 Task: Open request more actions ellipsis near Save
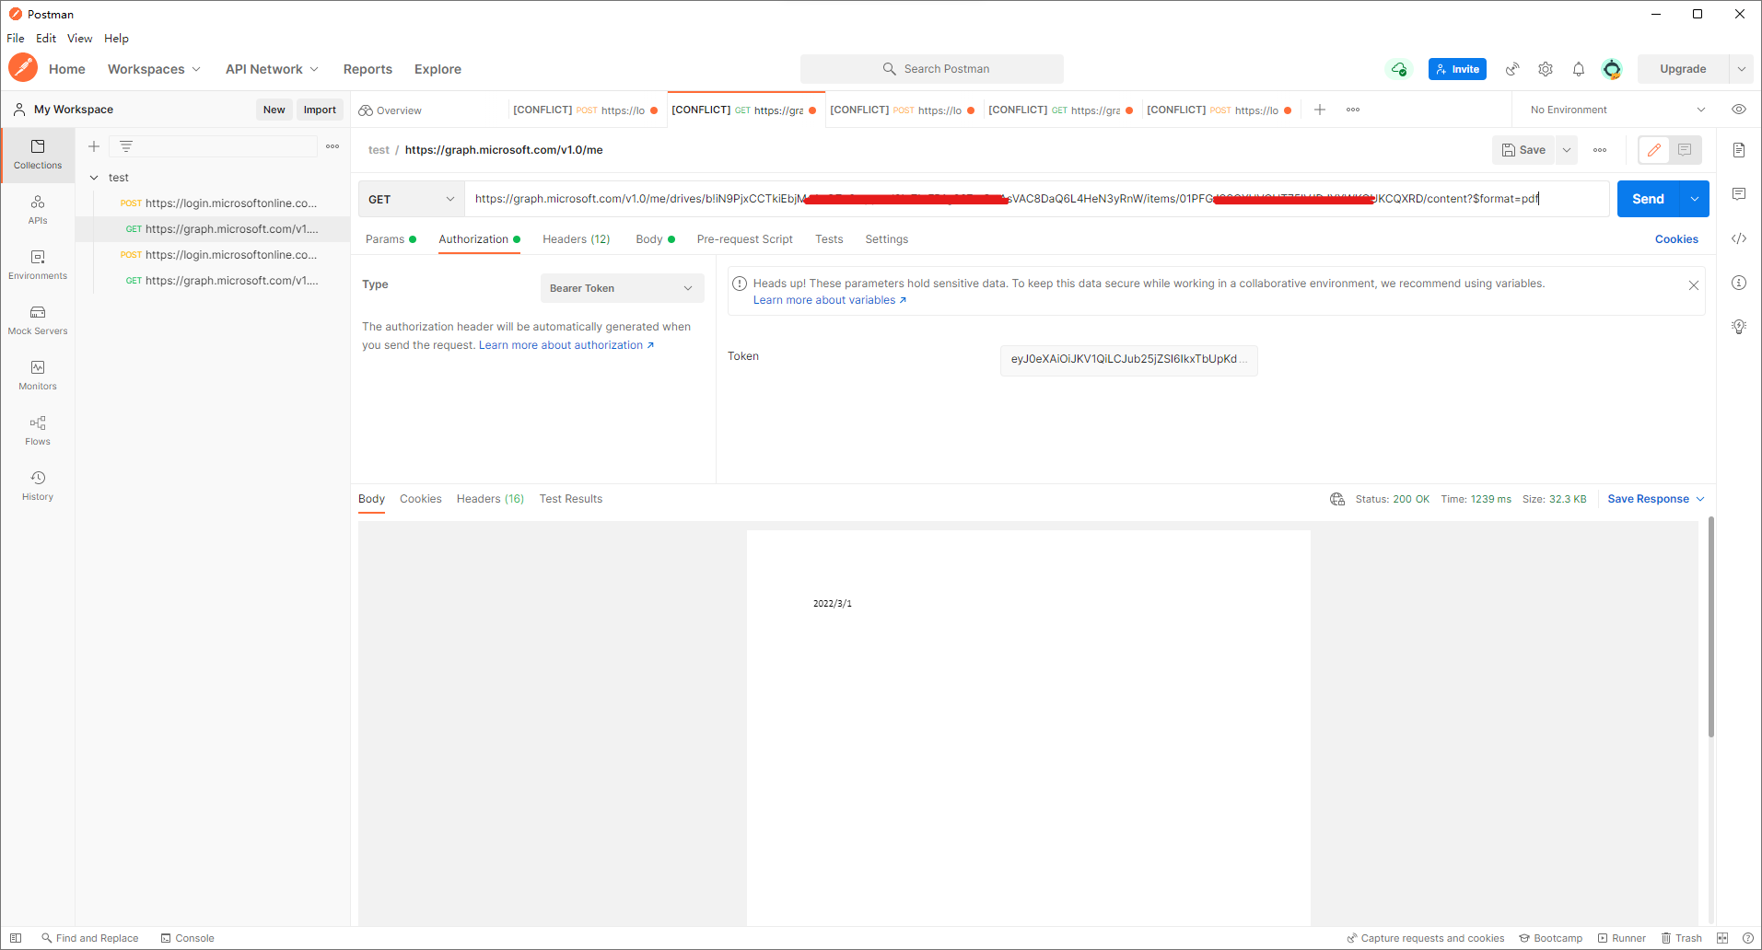click(x=1600, y=150)
